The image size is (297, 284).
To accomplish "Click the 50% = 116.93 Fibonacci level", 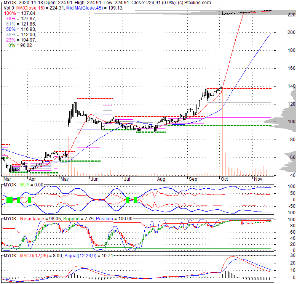I will click(x=21, y=29).
